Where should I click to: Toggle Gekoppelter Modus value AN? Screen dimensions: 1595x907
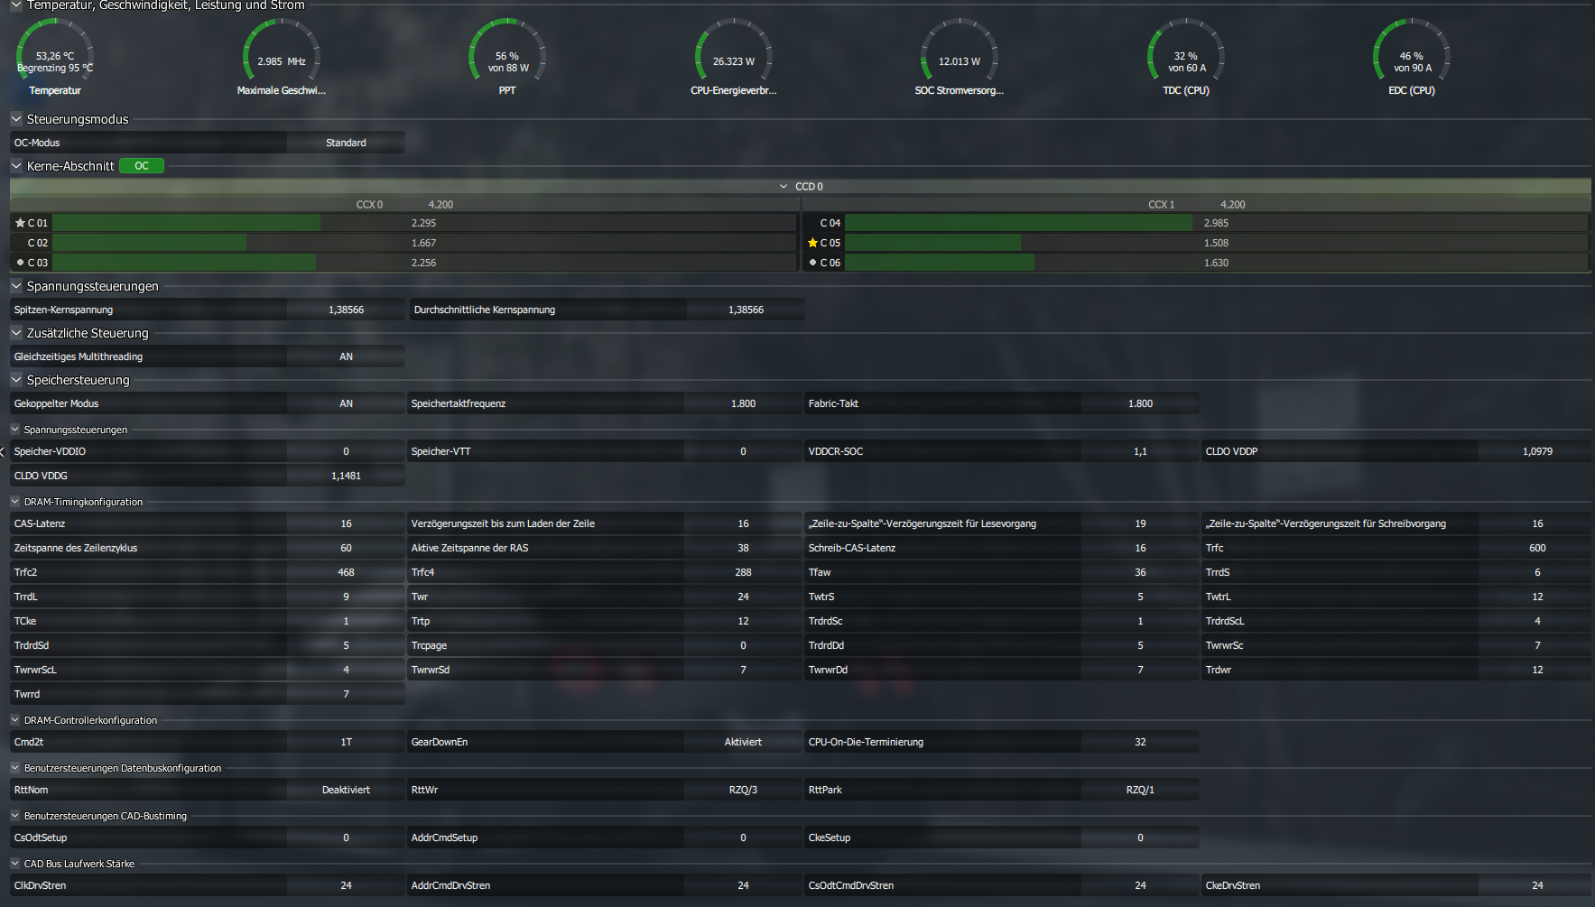[x=346, y=403]
